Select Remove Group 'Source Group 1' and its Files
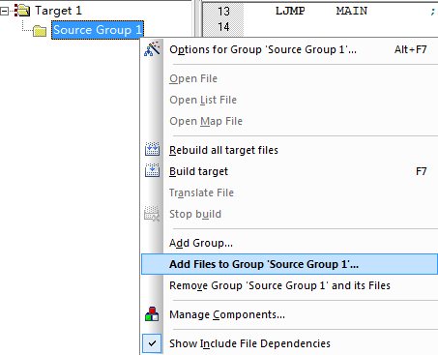The image size is (438, 355). point(279,285)
